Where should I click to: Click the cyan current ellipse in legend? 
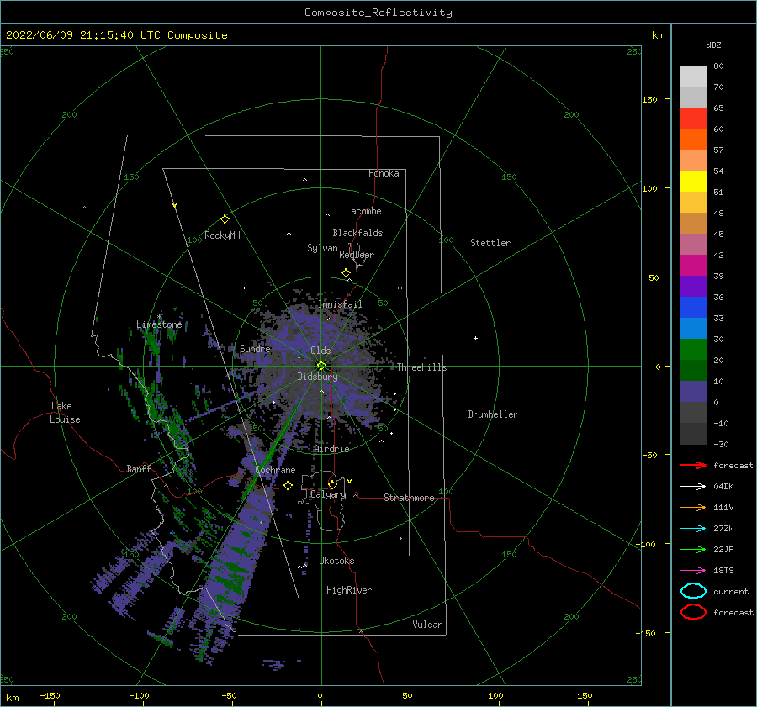click(693, 591)
